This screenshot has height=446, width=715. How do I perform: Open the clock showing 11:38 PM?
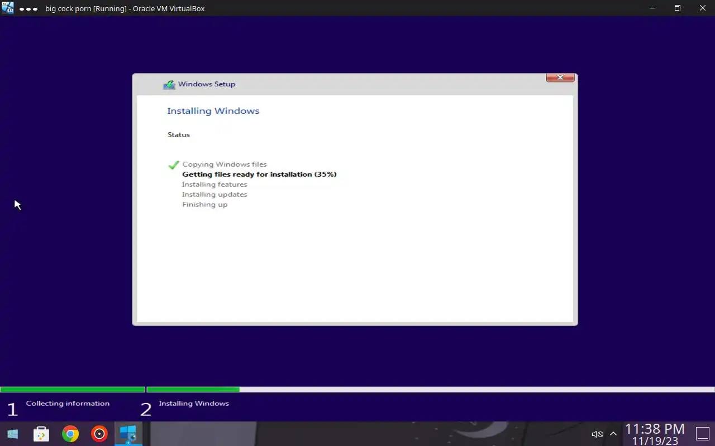(655, 428)
